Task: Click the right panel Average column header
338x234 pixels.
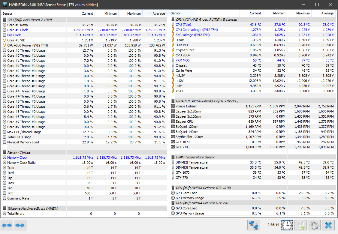Action: [x=324, y=13]
